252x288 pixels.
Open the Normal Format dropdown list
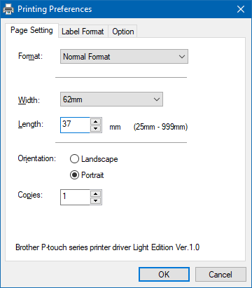pyautogui.click(x=124, y=57)
